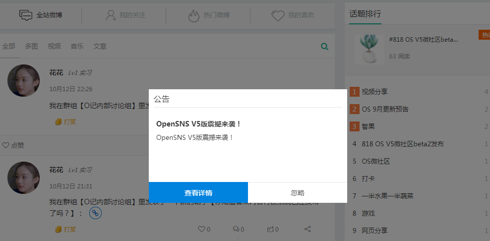The width and height of the screenshot is (490, 241).
Task: Open the 我的喜欢 navigation label
Action: (x=301, y=15)
